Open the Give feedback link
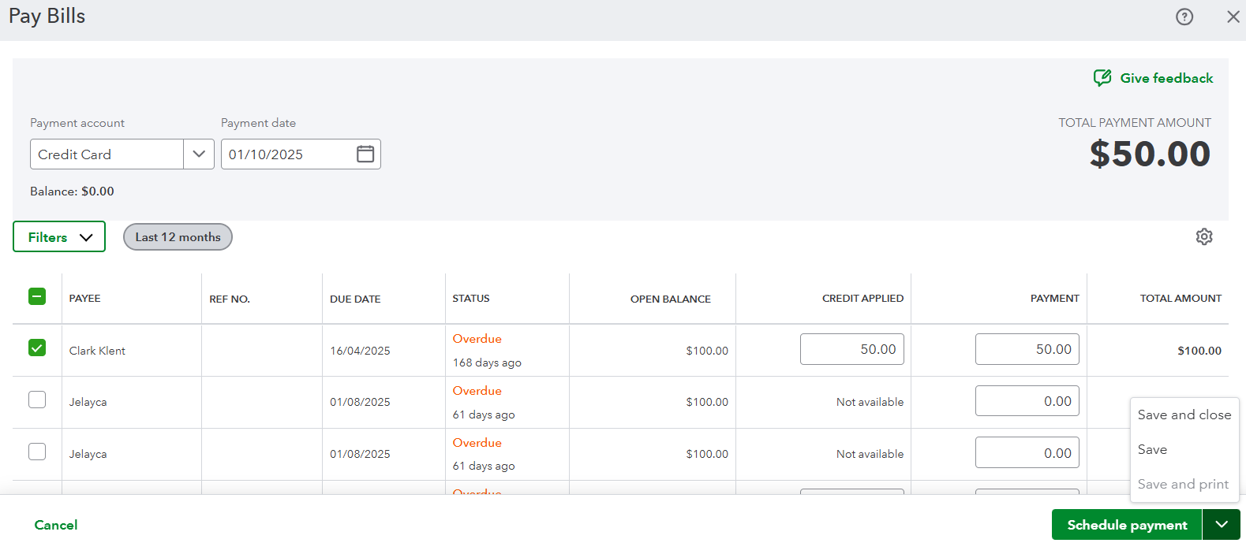Image resolution: width=1246 pixels, height=554 pixels. click(x=1166, y=78)
